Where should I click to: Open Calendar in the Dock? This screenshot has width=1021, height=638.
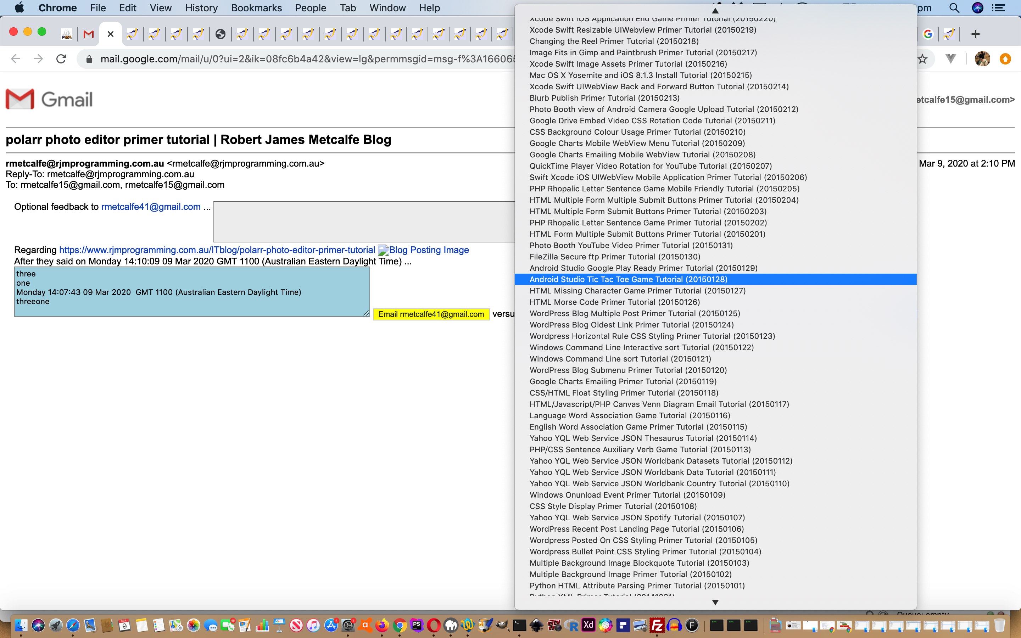point(124,625)
